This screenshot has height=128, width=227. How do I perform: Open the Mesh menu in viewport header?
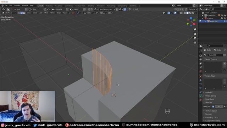pyautogui.click(x=46, y=13)
